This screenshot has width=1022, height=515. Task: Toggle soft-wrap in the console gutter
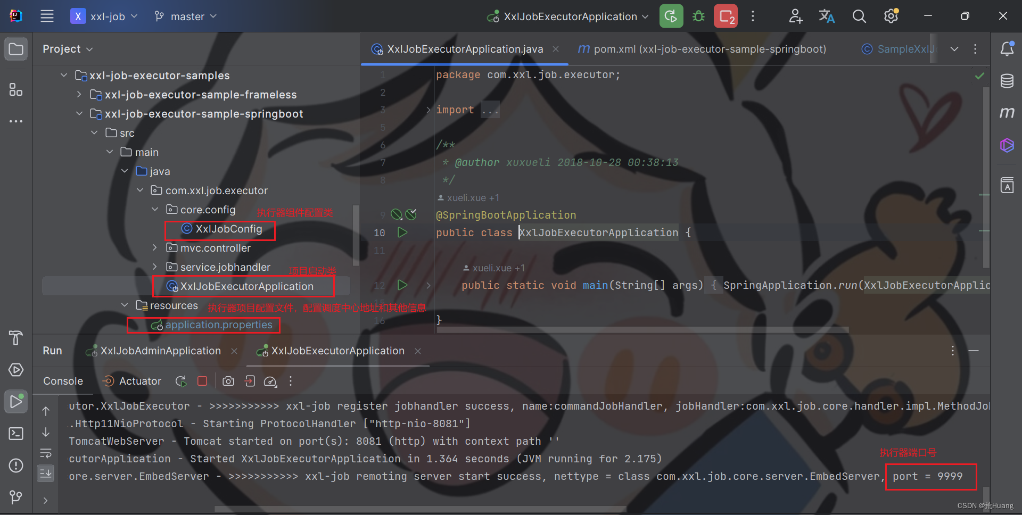pos(46,453)
